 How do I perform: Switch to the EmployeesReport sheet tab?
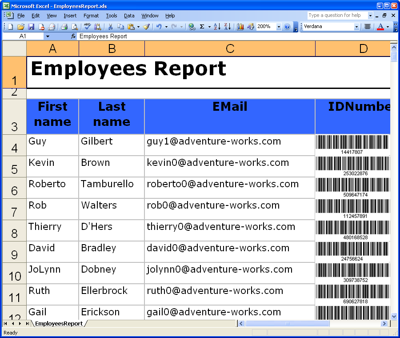(x=59, y=323)
